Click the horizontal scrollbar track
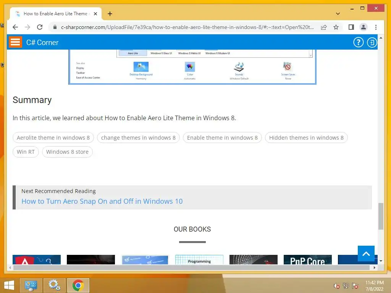The height and width of the screenshot is (293, 391). [191, 267]
